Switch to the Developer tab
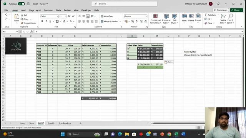The image size is (246, 138). 86,10
